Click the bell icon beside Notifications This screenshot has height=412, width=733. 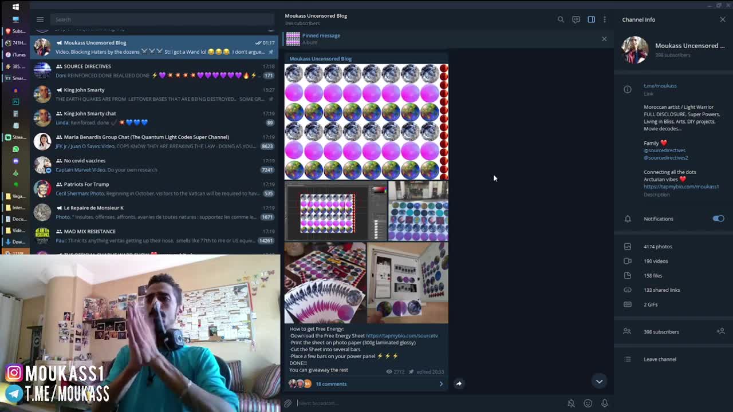pos(628,219)
